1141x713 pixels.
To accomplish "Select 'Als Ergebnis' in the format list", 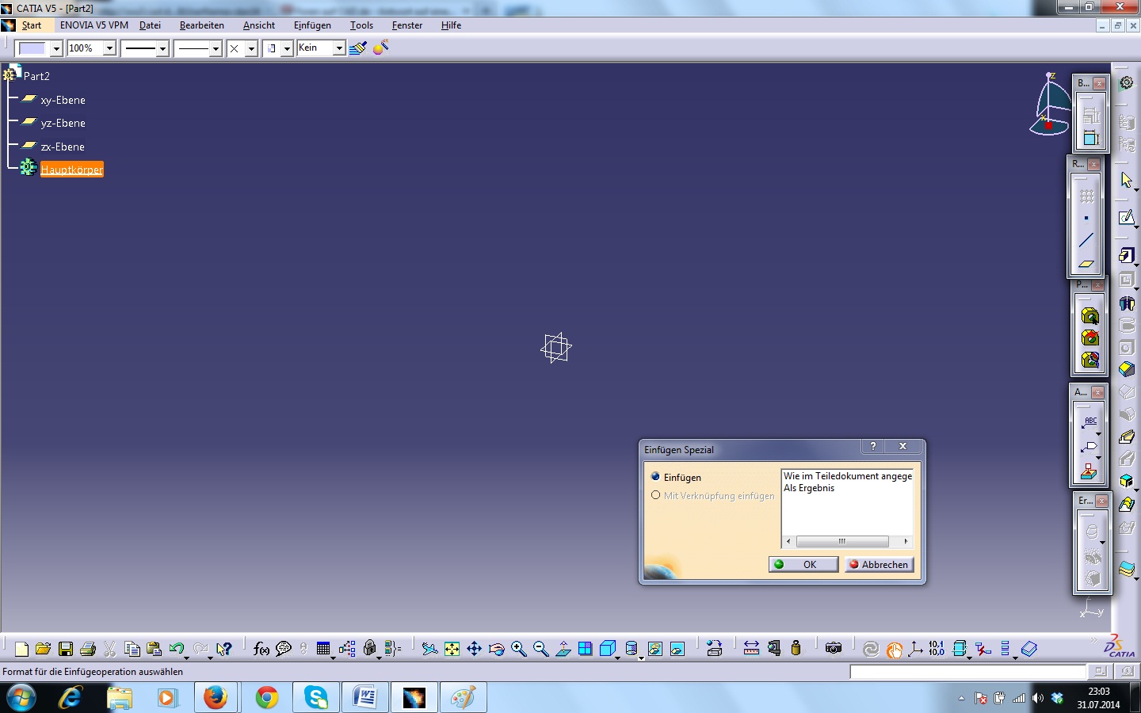I will point(809,488).
